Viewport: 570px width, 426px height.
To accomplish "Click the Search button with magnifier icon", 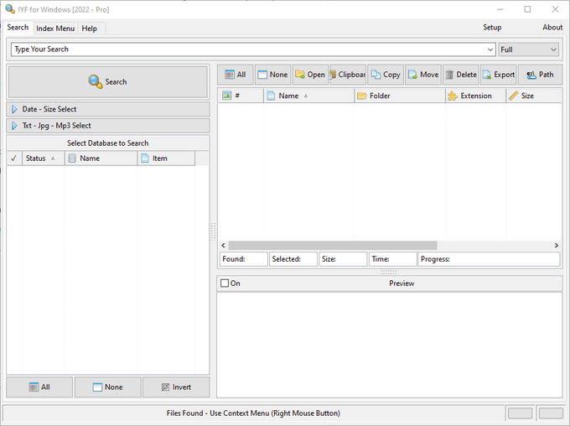I will [107, 82].
